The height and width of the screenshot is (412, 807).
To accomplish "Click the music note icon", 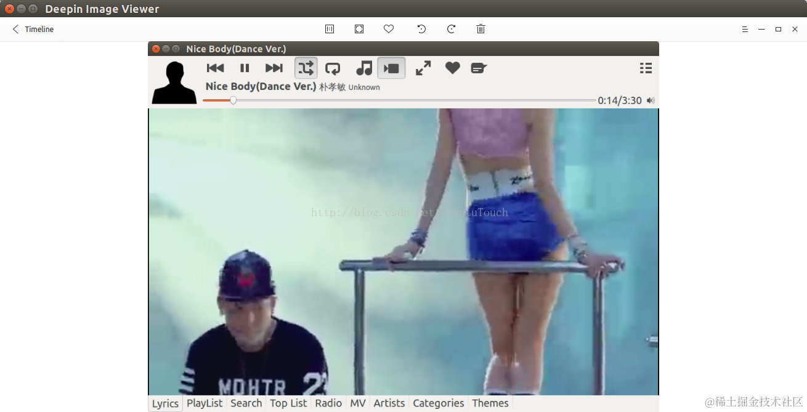I will pos(364,68).
